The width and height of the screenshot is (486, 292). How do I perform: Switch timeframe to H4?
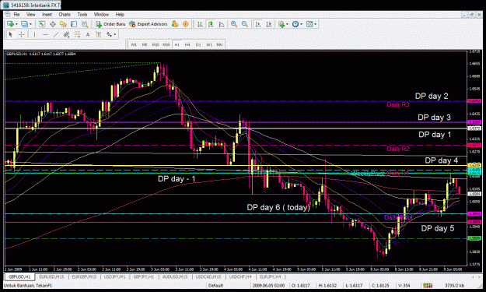click(187, 44)
